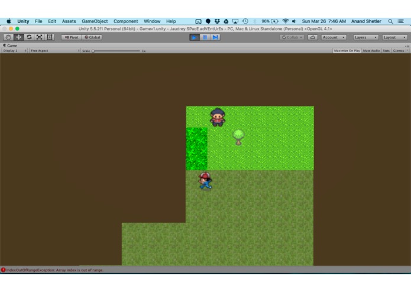Select the Hand tool
The width and height of the screenshot is (411, 292).
tap(8, 37)
